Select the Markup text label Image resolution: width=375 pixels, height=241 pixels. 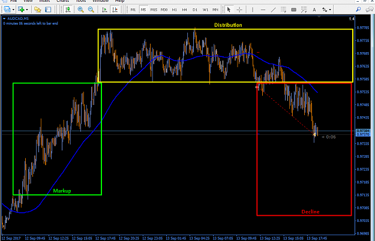(62, 191)
